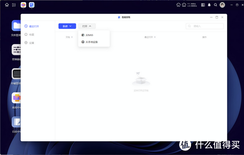Viewport: 244px width, 155px height.
Task: Sort by the 最近打开 column header
Action: point(150,37)
